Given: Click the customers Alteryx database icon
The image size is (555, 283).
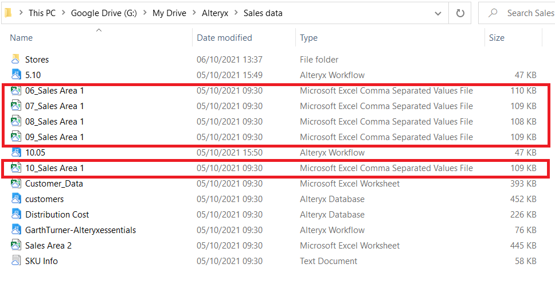Looking at the screenshot, I should click(16, 199).
